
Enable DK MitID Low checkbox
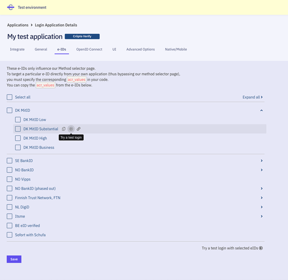(x=18, y=120)
